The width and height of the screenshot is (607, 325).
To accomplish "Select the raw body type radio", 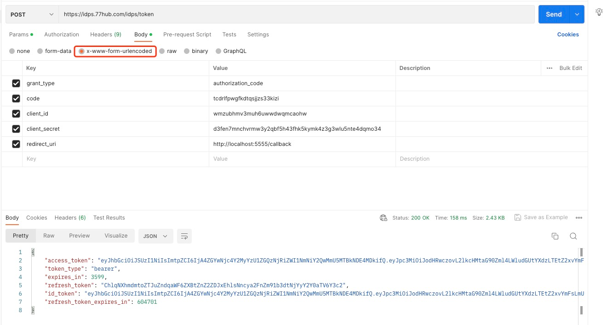I will (x=162, y=51).
